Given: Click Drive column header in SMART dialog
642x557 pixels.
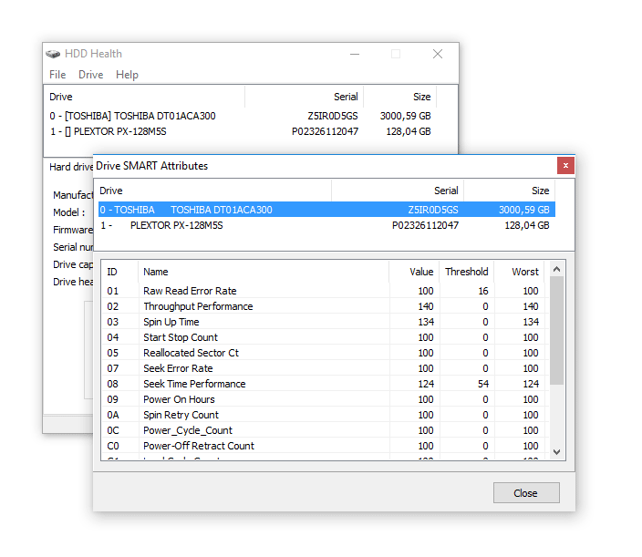Looking at the screenshot, I should 214,191.
